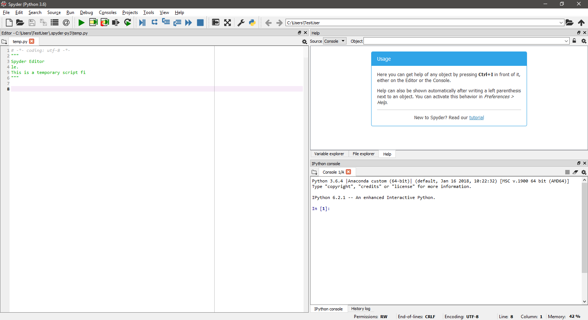Stop debugging with the blue square

click(200, 22)
